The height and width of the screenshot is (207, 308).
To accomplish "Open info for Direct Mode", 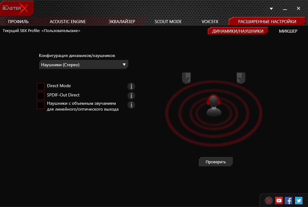I will (131, 86).
